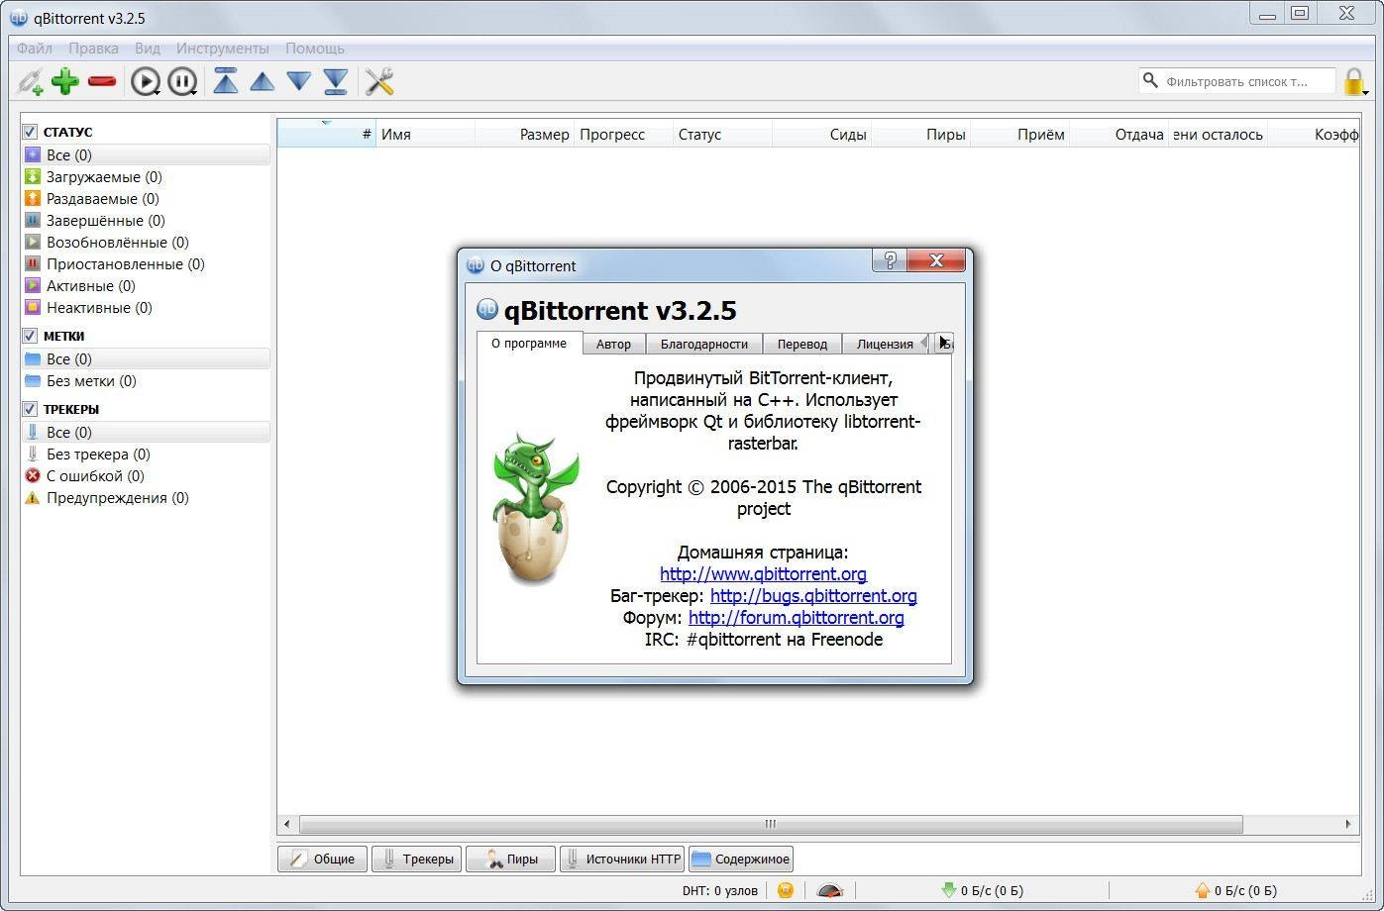Click the Содержимое button
The width and height of the screenshot is (1384, 911).
[x=741, y=859]
